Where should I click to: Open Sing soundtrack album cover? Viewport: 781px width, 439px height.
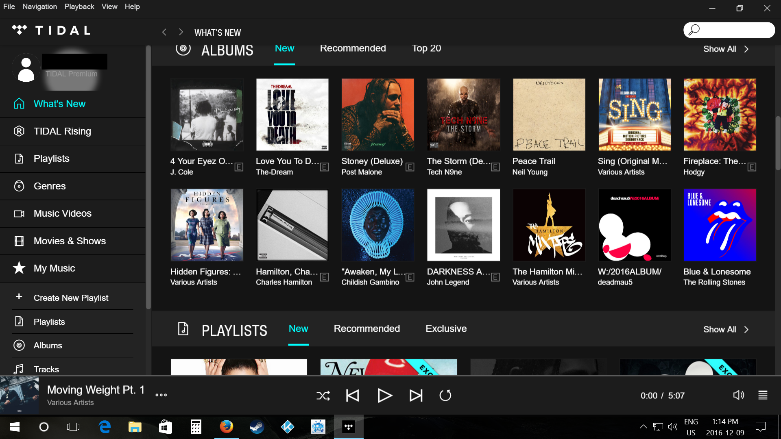(x=635, y=115)
